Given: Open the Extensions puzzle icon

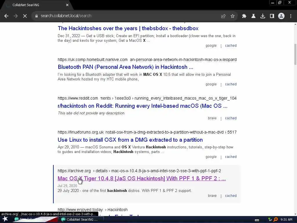Looking at the screenshot, I should (x=244, y=16).
